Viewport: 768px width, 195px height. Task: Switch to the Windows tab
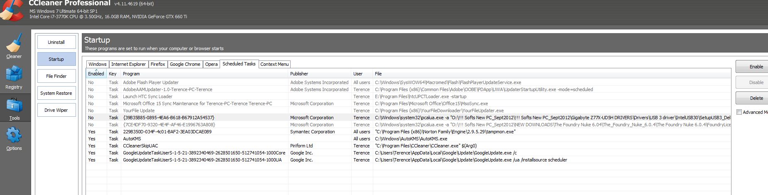[98, 64]
